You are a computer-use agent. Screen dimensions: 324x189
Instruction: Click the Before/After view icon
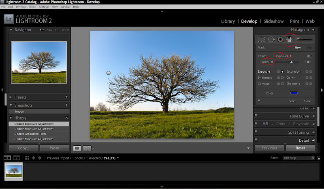tap(87, 148)
